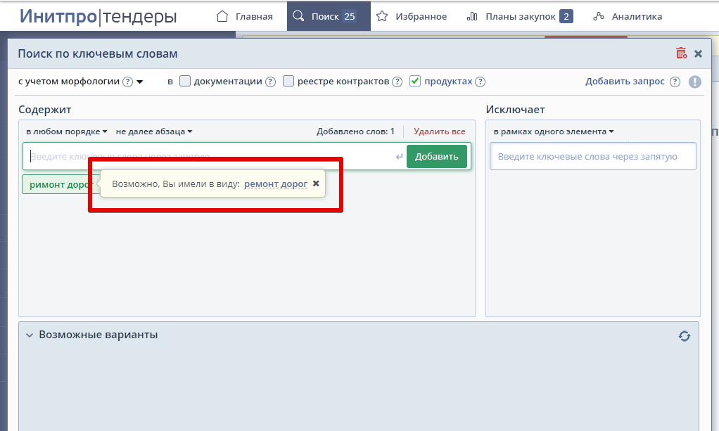Collapse the Возможные варианты section
Viewport: 719px width, 431px height.
30,335
